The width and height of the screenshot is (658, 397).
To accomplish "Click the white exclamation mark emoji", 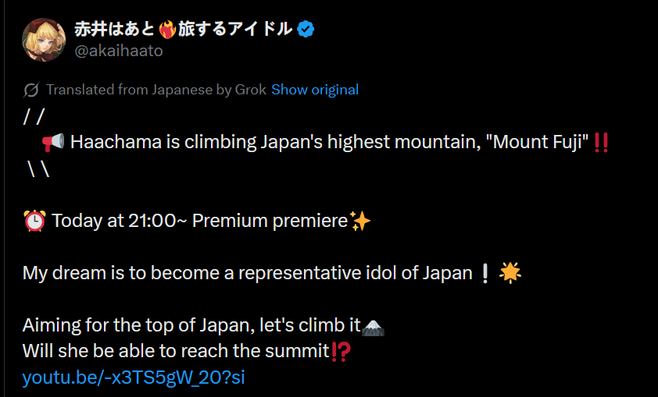I will [x=485, y=273].
